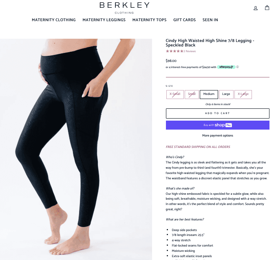Go to Berkley Clothing home logo
The height and width of the screenshot is (260, 276).
[x=124, y=8]
